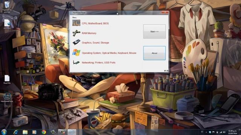Screen dimensions: 241x135
Task: Click the battery tray icon
Action: [x=217, y=132]
